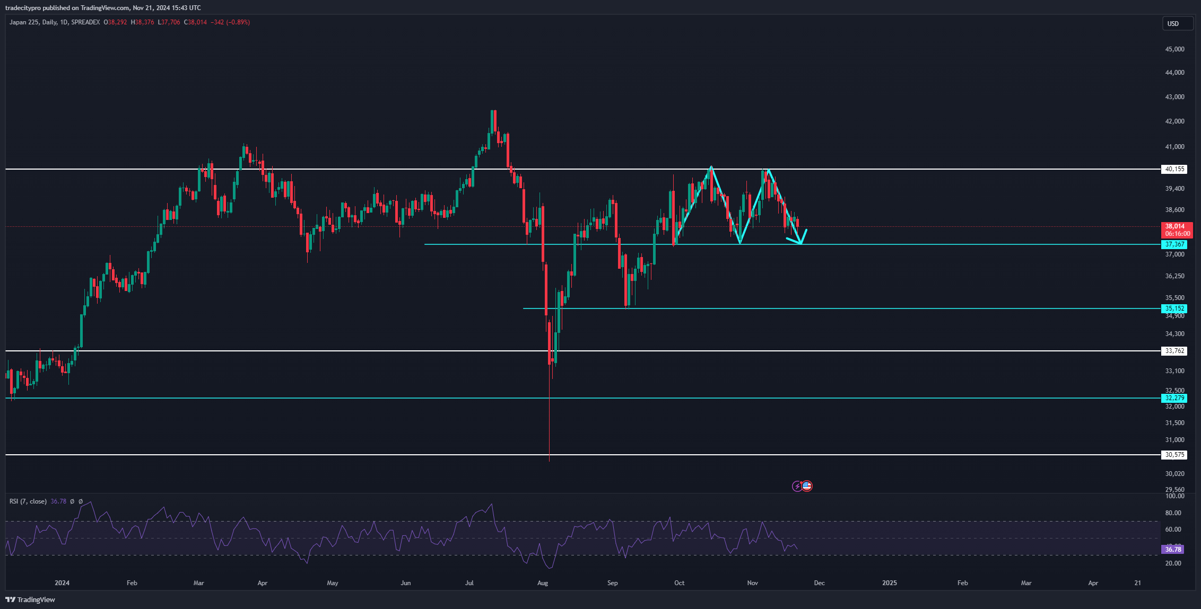Click the 40,155 price label
This screenshot has height=609, width=1201.
tap(1174, 169)
